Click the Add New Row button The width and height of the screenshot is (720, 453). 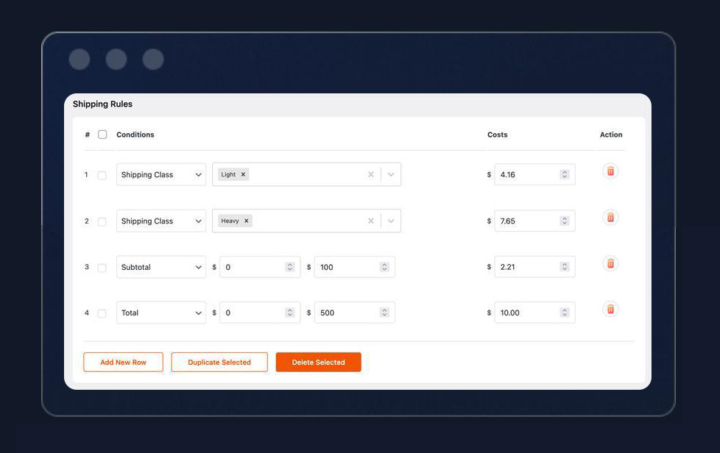[123, 363]
